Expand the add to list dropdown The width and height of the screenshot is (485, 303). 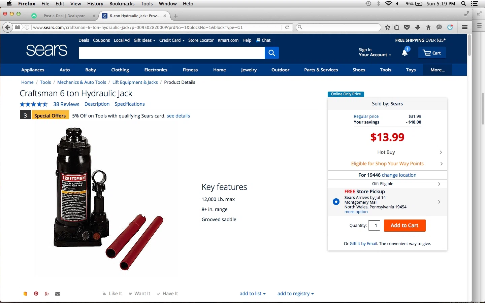tap(253, 294)
